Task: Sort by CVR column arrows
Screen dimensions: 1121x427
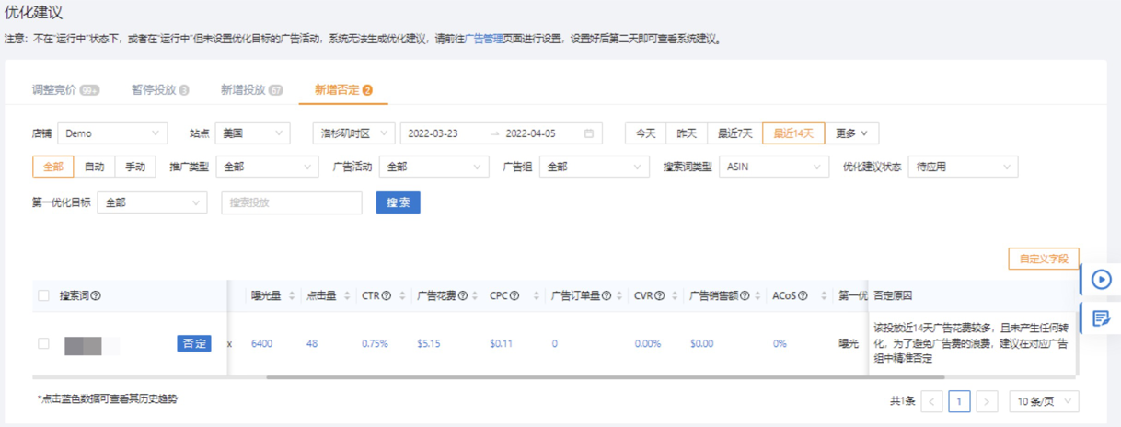Action: 675,296
